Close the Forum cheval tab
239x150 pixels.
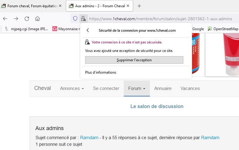pos(60,6)
